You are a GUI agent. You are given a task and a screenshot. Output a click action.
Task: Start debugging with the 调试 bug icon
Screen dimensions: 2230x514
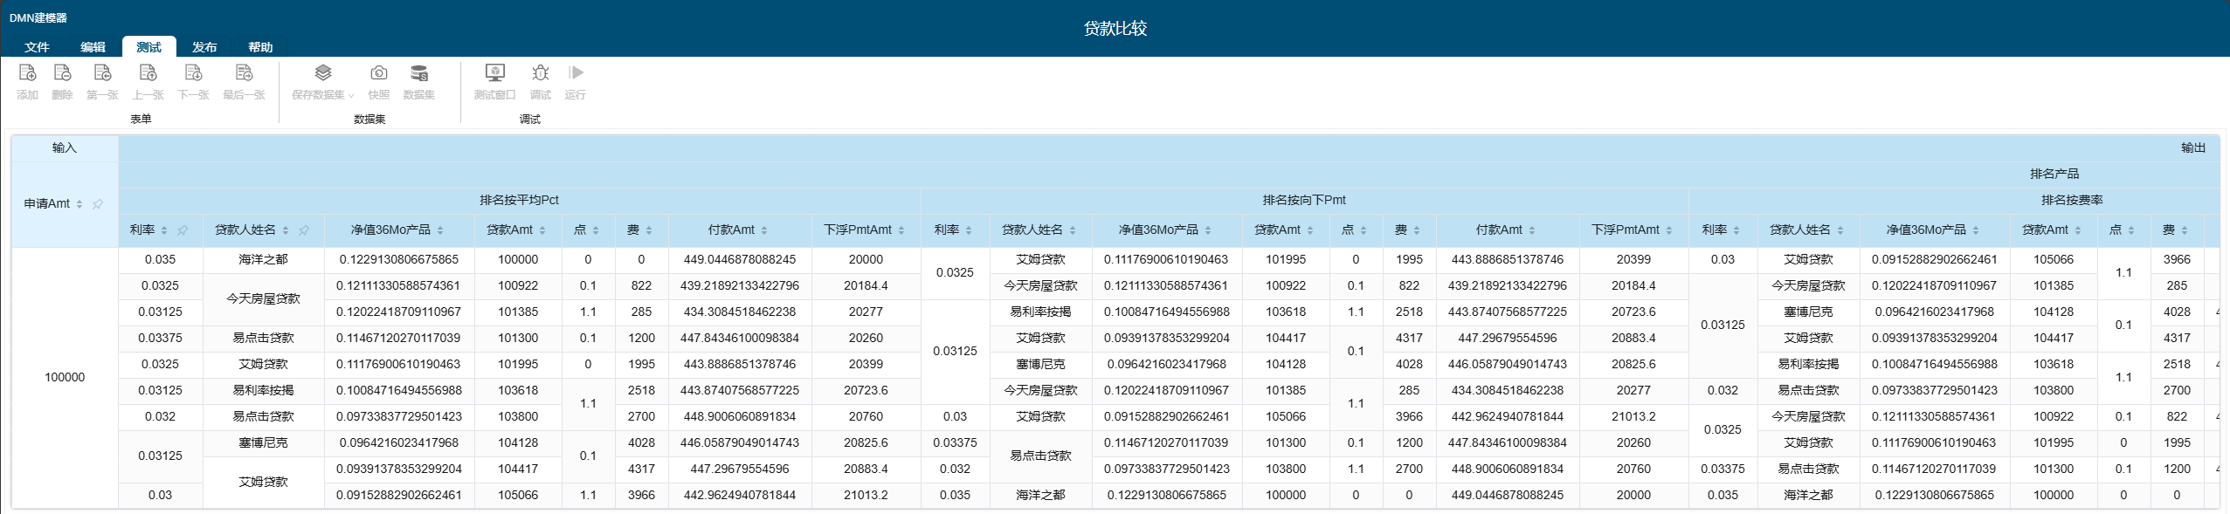click(x=540, y=73)
